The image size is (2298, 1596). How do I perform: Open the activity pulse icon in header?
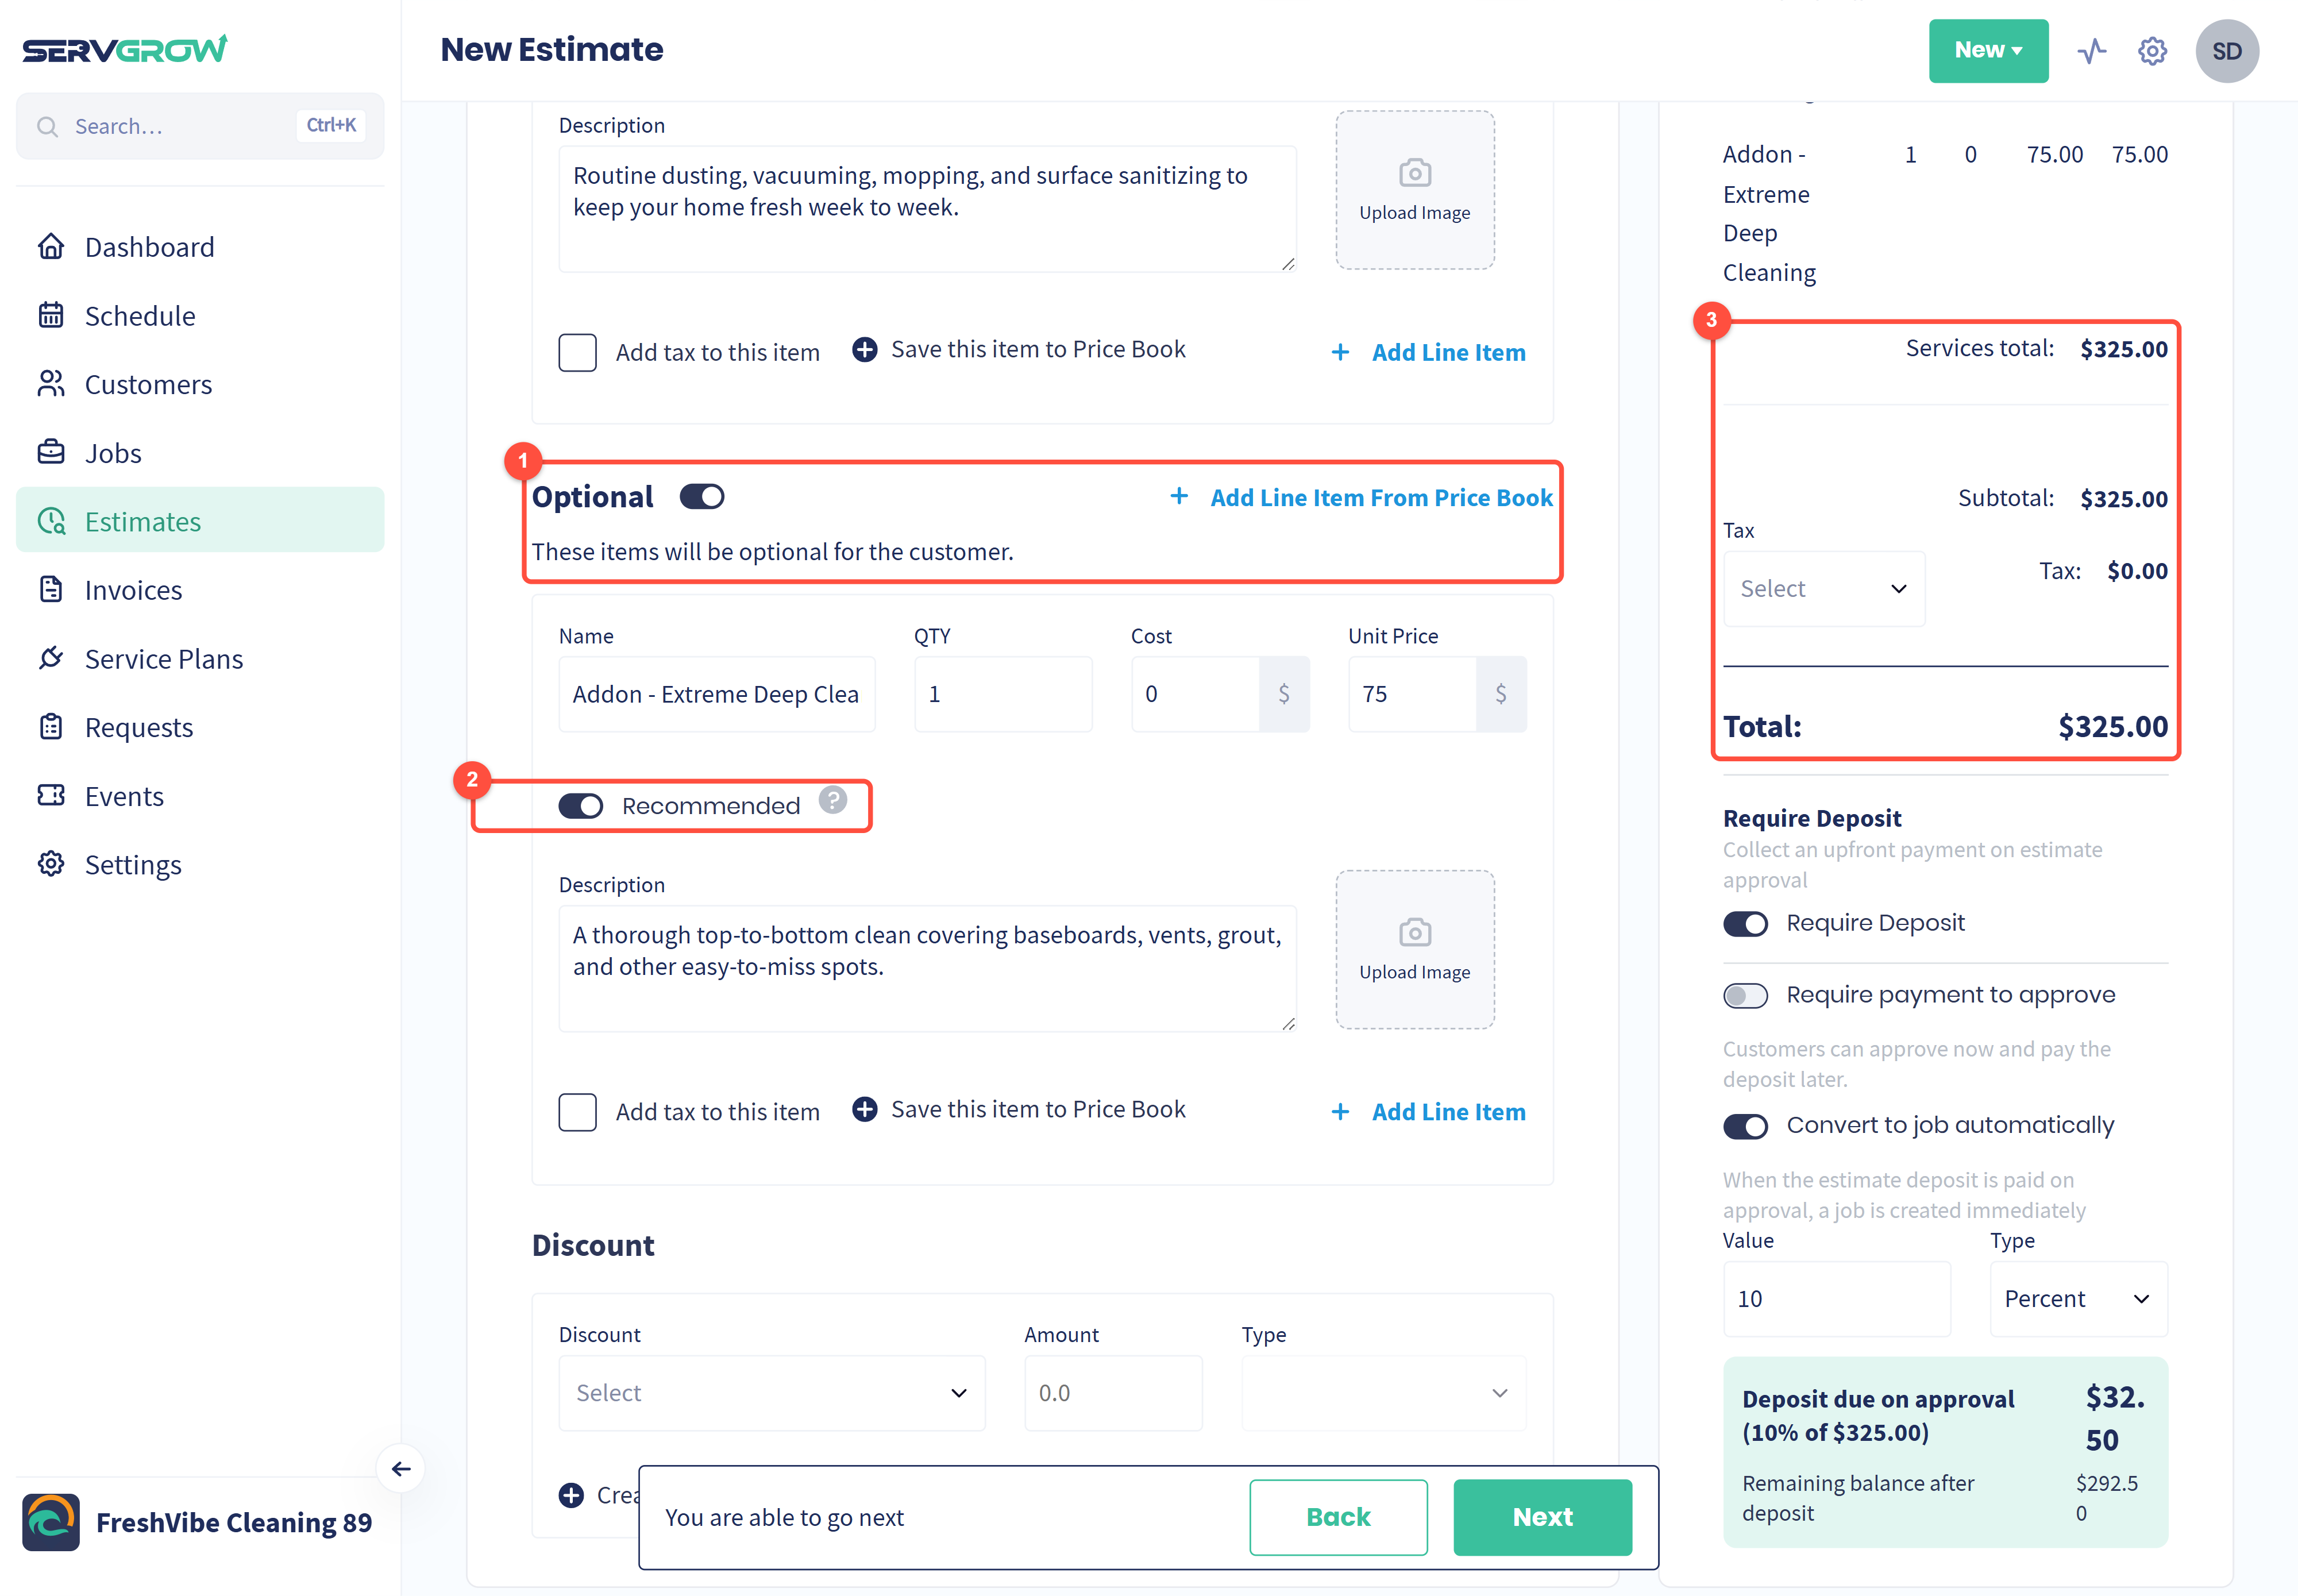click(x=2091, y=51)
